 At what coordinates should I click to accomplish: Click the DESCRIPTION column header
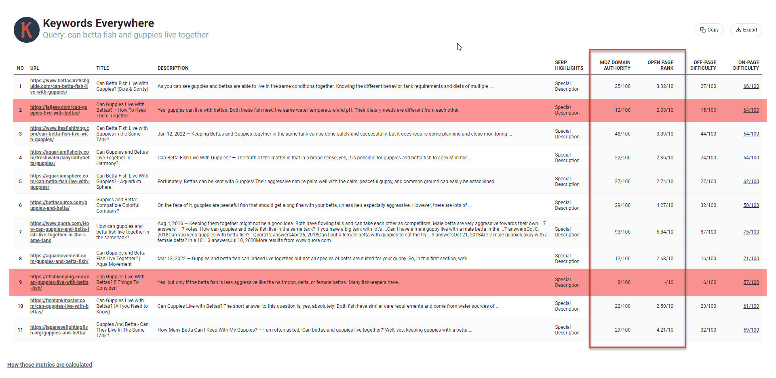click(x=173, y=68)
